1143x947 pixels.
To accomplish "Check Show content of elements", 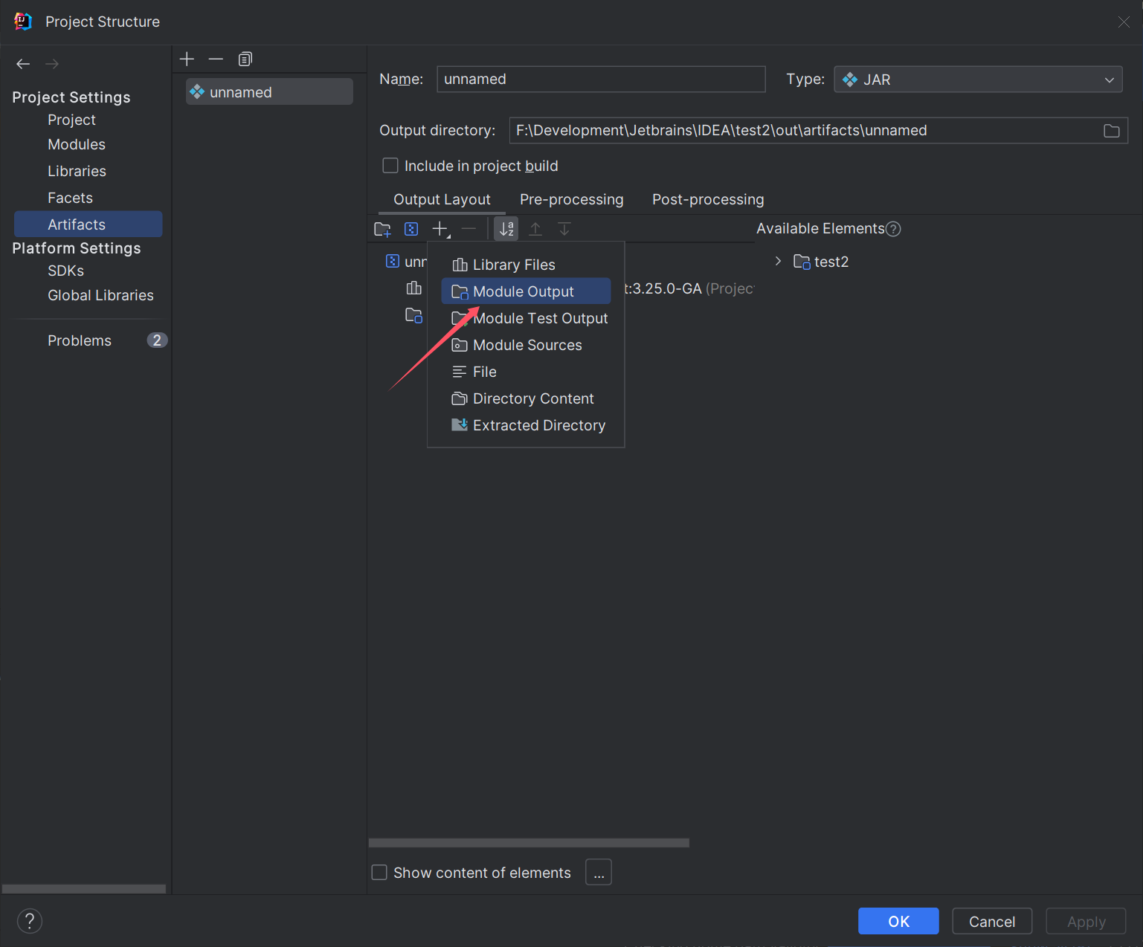I will [x=380, y=873].
